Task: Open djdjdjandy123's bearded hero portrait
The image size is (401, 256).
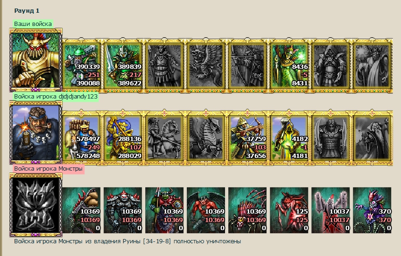Action: (x=36, y=132)
